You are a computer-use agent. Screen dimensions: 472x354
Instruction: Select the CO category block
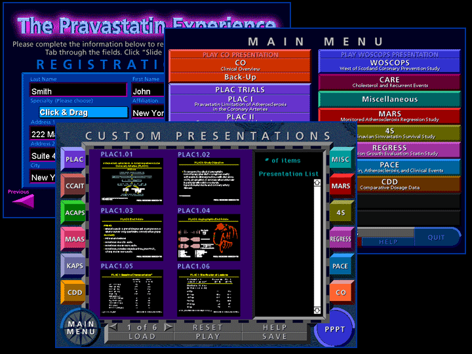click(x=342, y=292)
